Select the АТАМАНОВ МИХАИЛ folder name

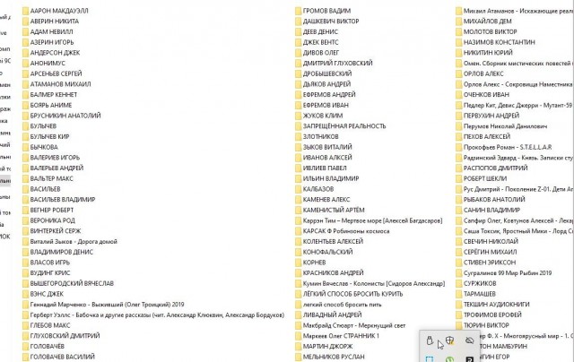tap(60, 84)
